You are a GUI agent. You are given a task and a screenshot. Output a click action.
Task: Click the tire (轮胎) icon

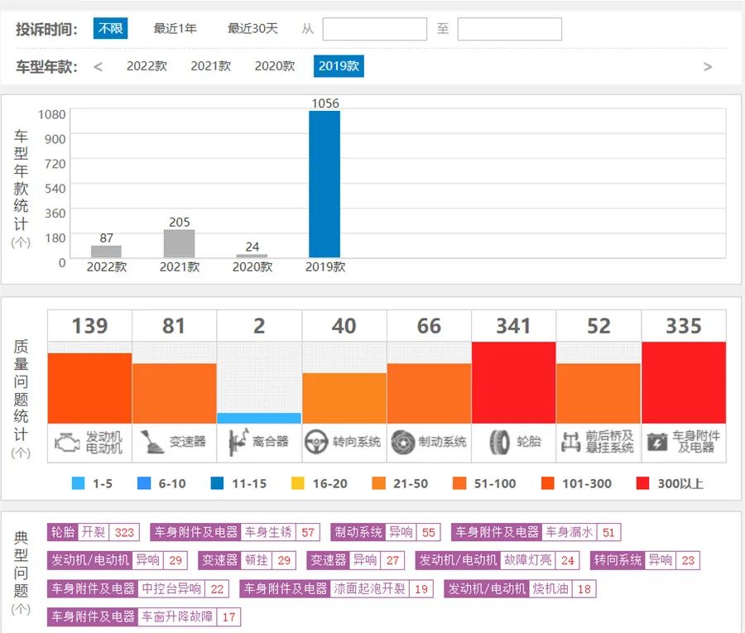[499, 442]
